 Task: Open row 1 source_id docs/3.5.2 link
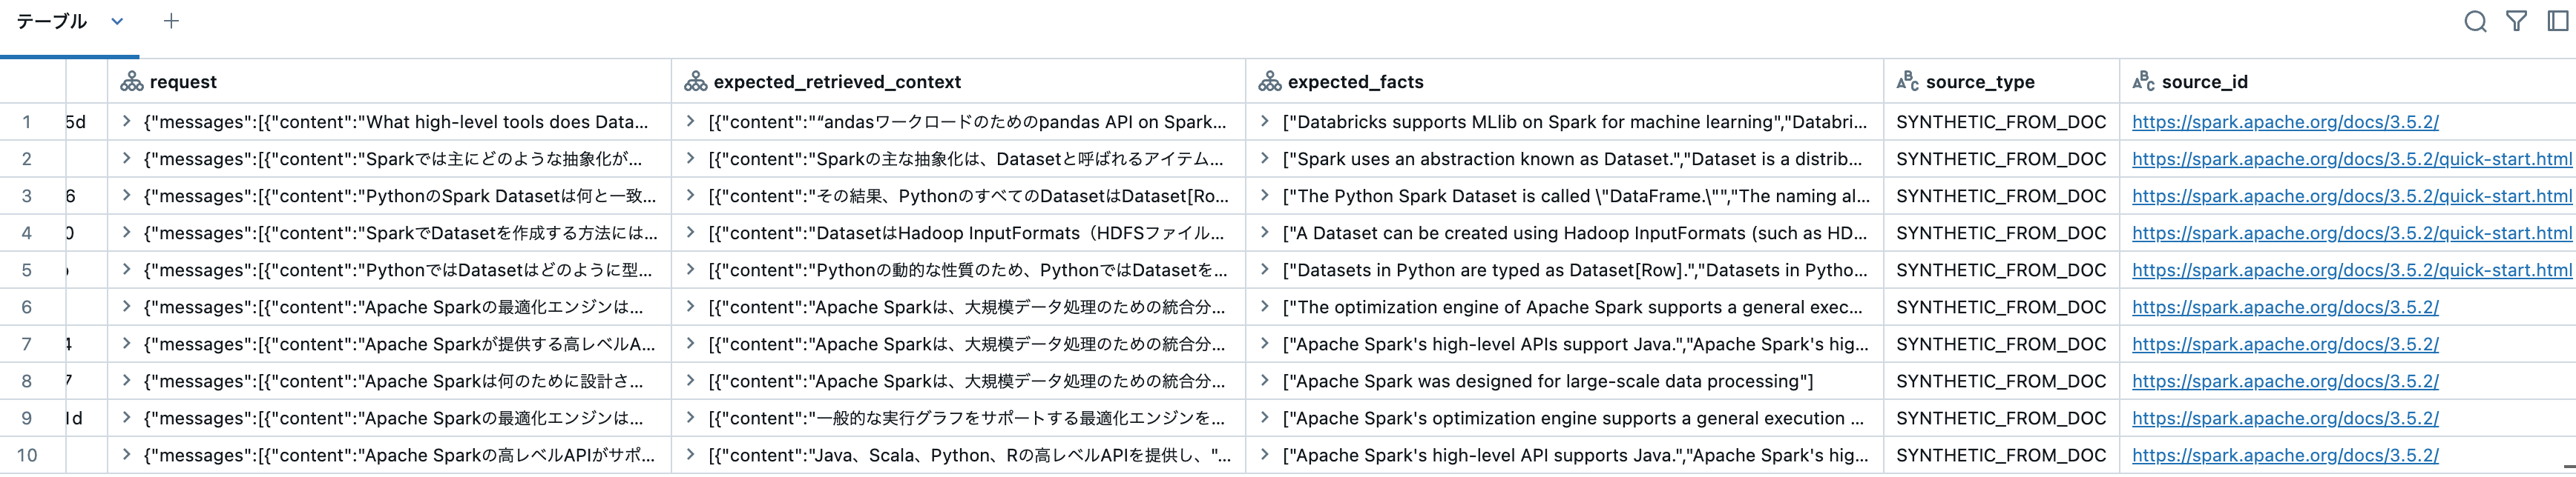tap(2285, 121)
